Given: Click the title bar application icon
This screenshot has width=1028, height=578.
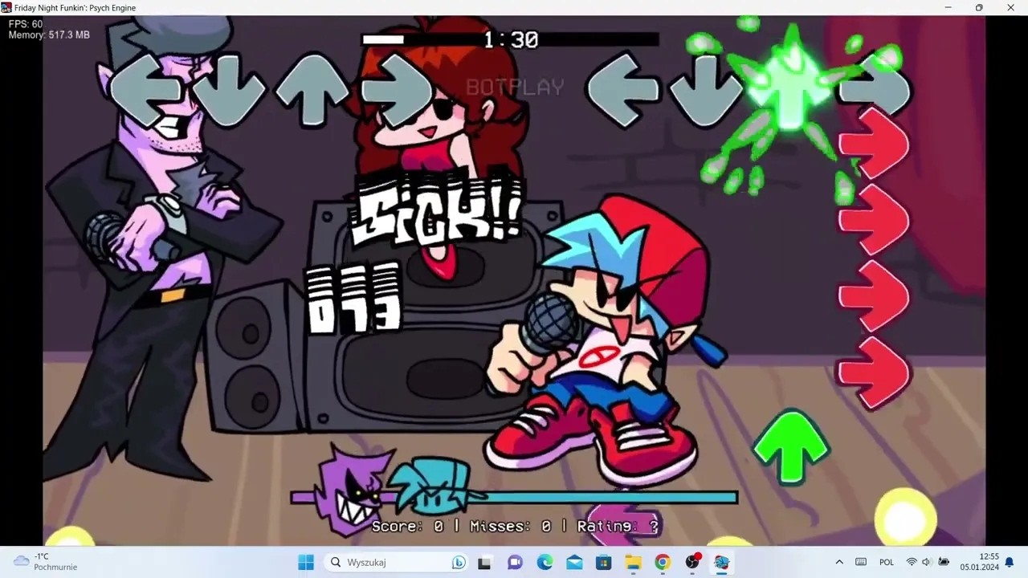Looking at the screenshot, I should click(6, 7).
